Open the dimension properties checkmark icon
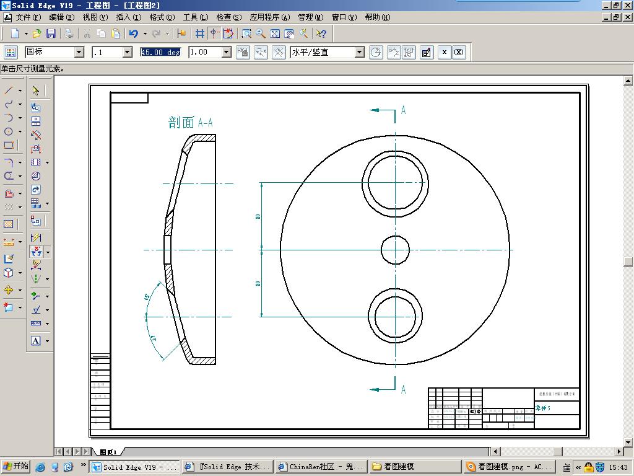Viewport: 634px width, 476px height. point(426,52)
